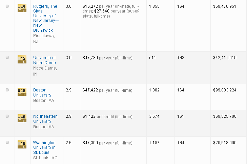The image size is (247, 164).
Task: Visit the Boston University school page
Action: pos(42,92)
